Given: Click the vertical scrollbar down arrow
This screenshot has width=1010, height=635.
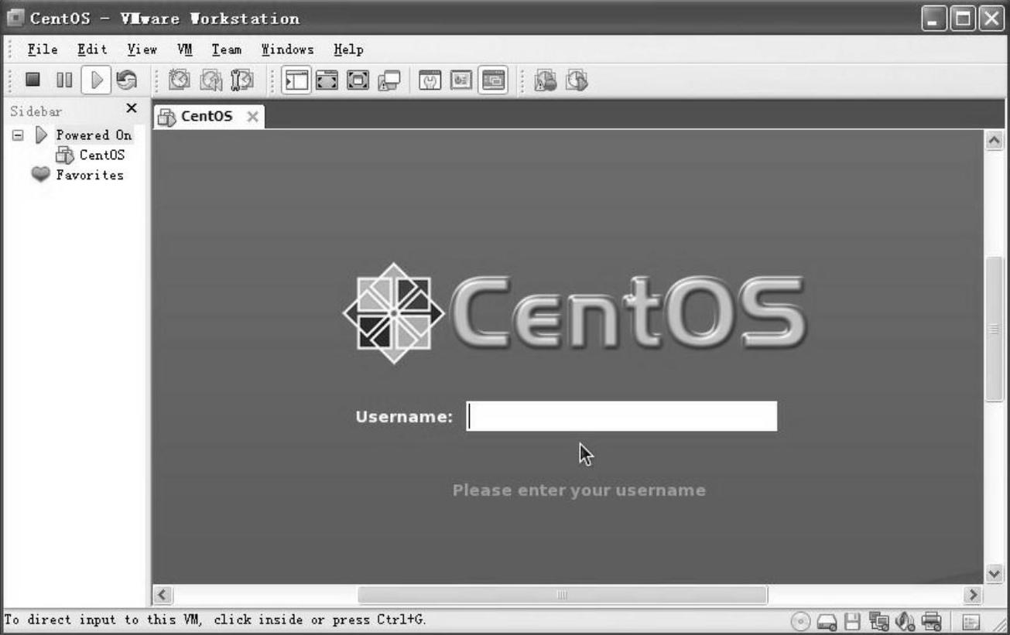Looking at the screenshot, I should tap(995, 573).
